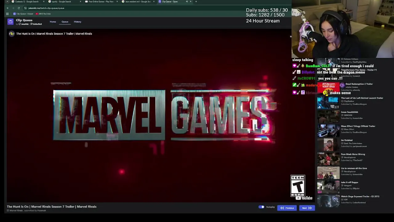Close the 'Clip Queue - Open' tab
The width and height of the screenshot is (394, 222).
click(191, 2)
